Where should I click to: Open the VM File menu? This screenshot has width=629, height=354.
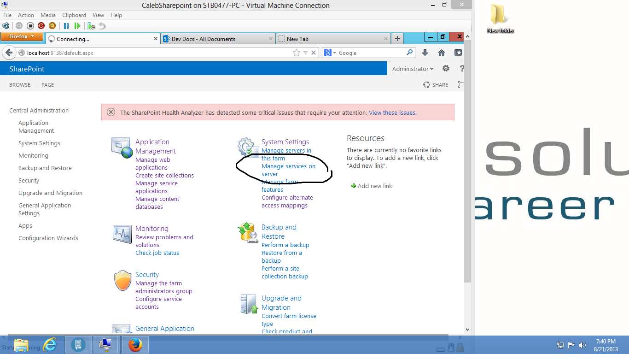click(x=7, y=15)
